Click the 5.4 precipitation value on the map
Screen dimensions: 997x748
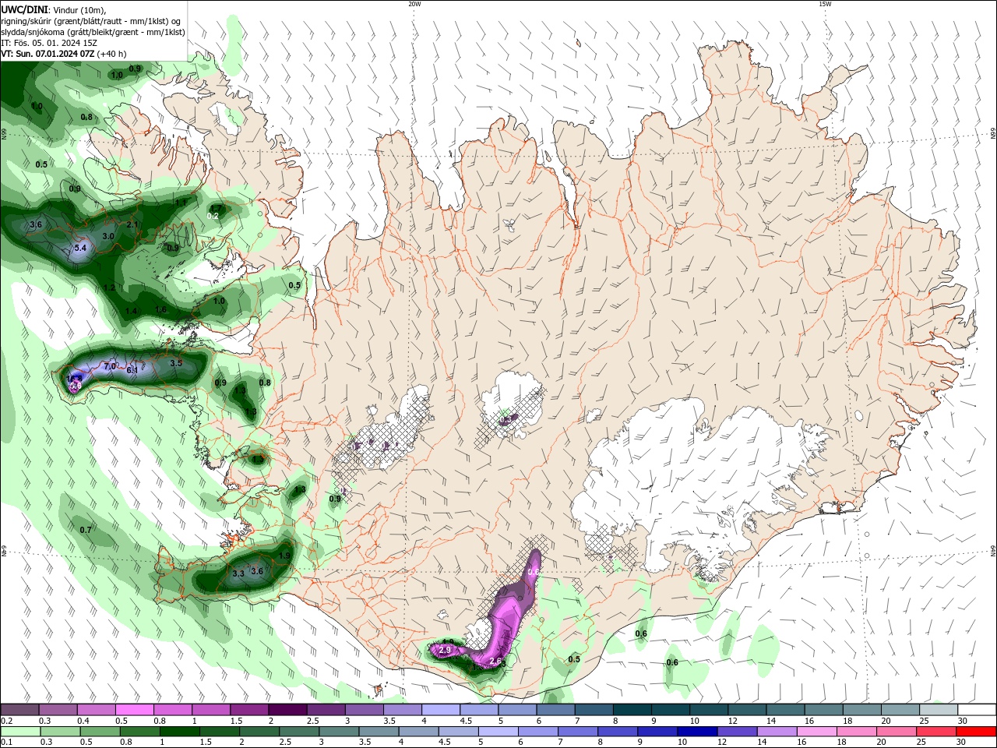coord(80,248)
